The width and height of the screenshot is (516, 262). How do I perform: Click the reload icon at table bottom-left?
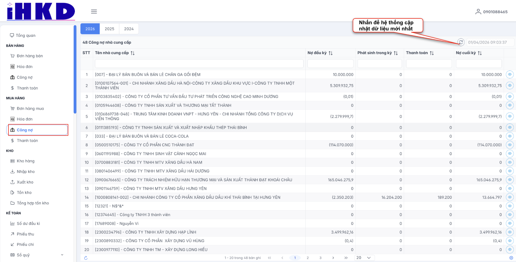86,258
